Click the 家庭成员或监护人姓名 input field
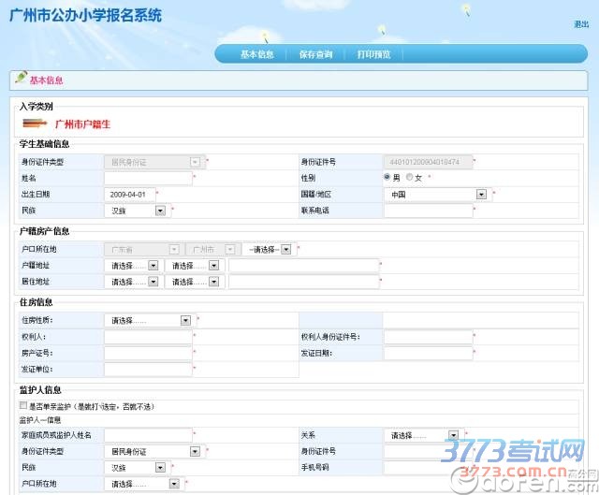 coord(147,435)
